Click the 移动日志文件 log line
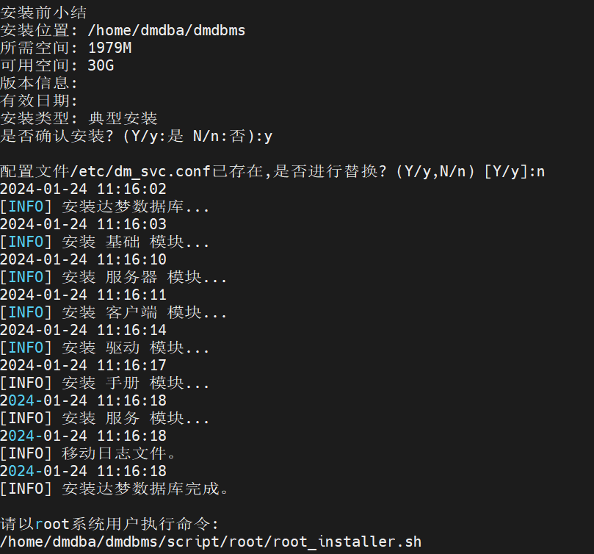594x554 pixels. pyautogui.click(x=119, y=453)
